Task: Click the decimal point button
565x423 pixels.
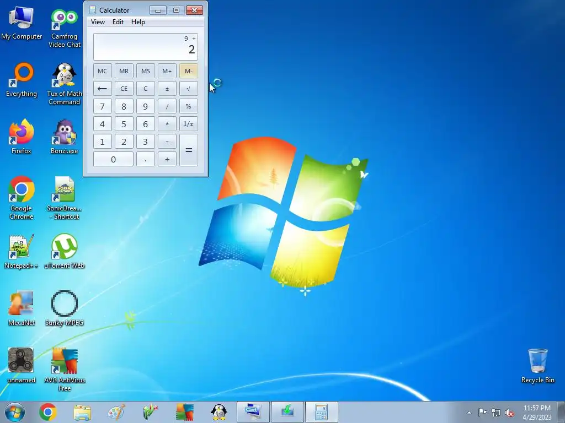Action: pos(146,159)
